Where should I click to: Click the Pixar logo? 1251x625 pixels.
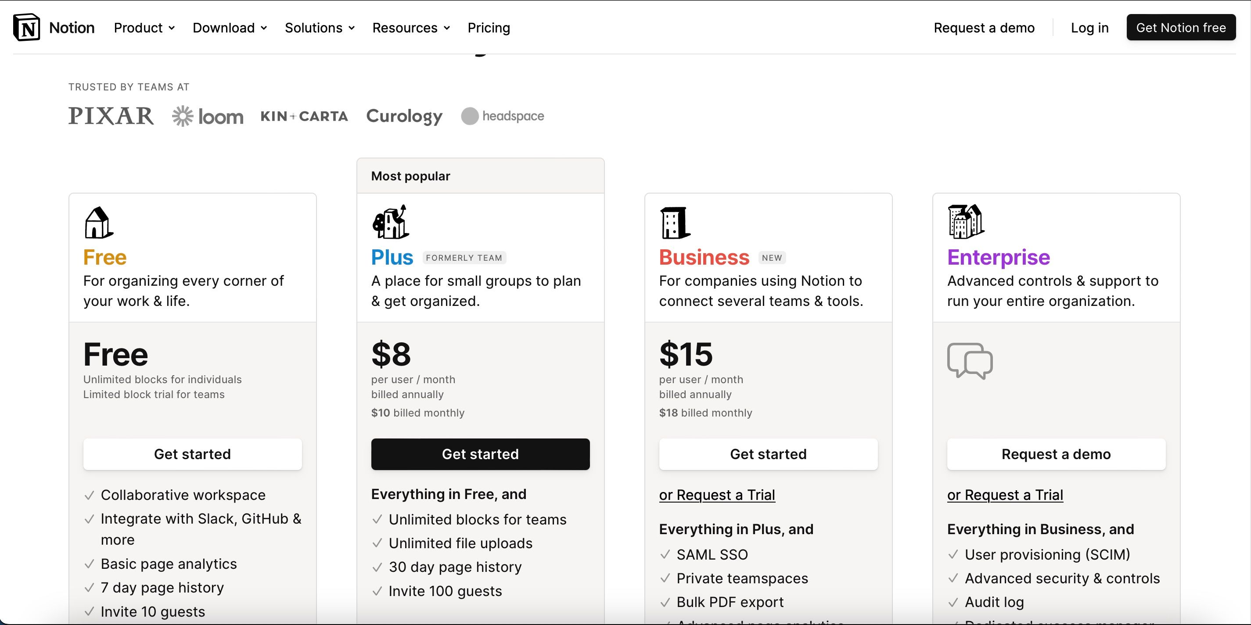(x=111, y=116)
